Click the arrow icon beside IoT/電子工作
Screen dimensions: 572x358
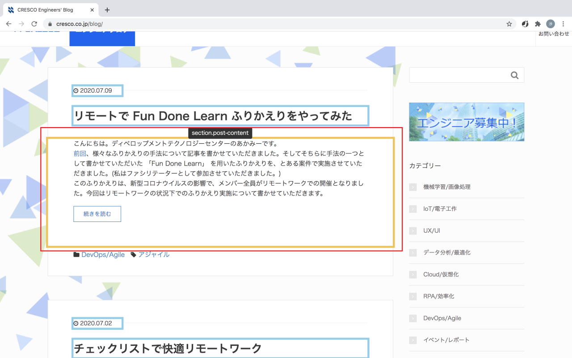pos(413,209)
